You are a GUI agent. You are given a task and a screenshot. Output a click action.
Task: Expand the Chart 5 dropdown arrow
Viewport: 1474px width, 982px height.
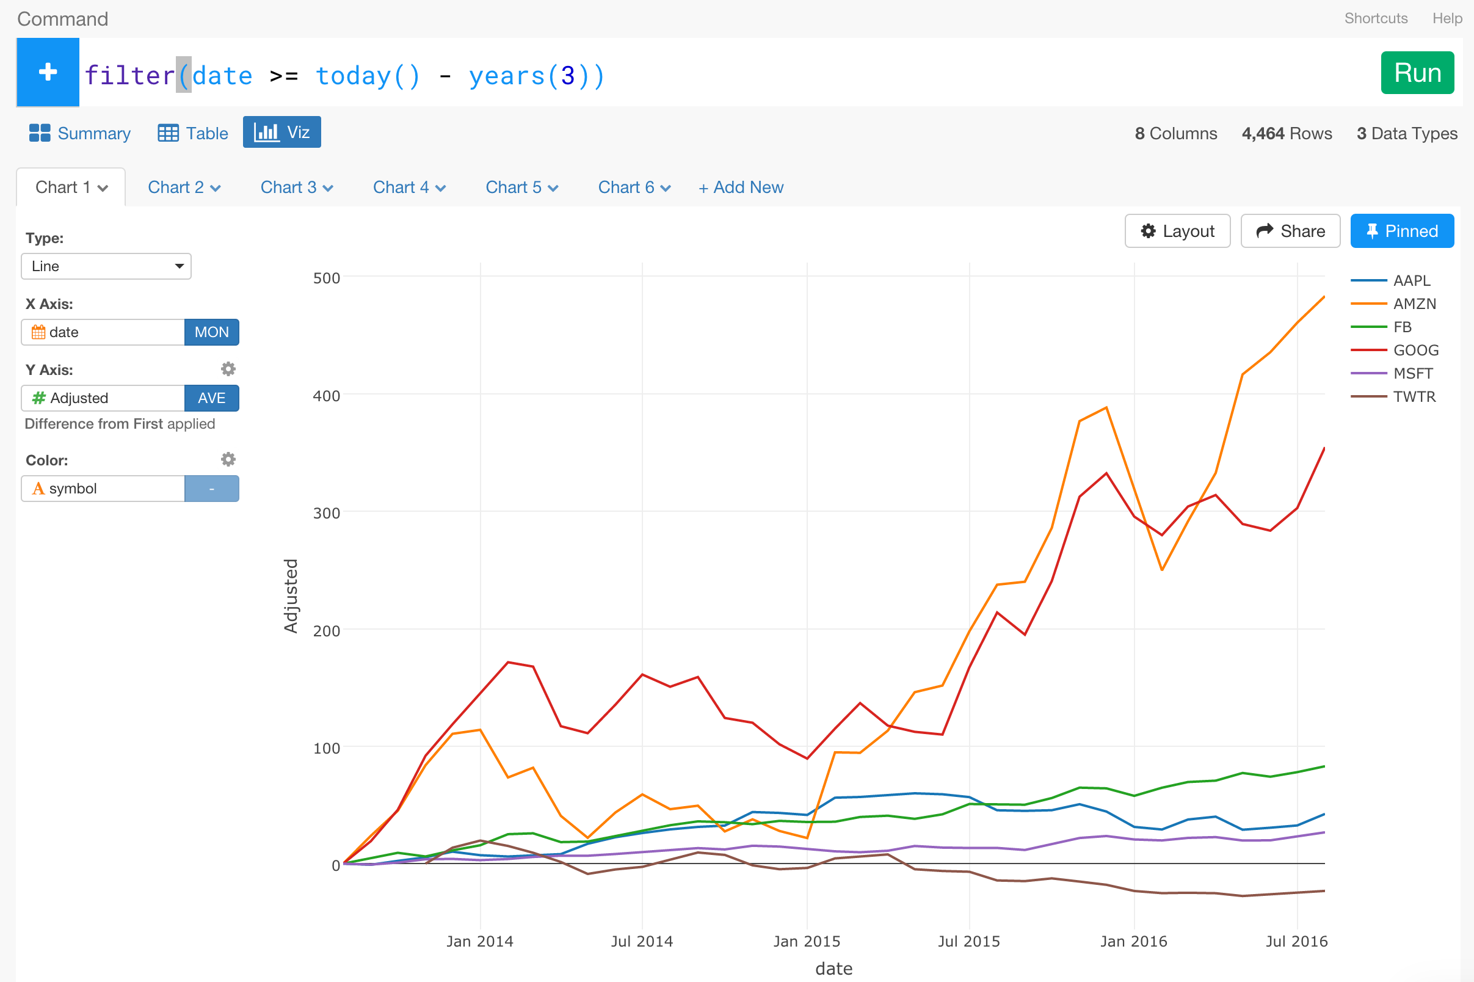click(553, 187)
